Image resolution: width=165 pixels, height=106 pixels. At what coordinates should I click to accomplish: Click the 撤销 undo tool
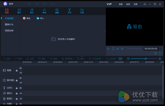[x=7, y=59]
